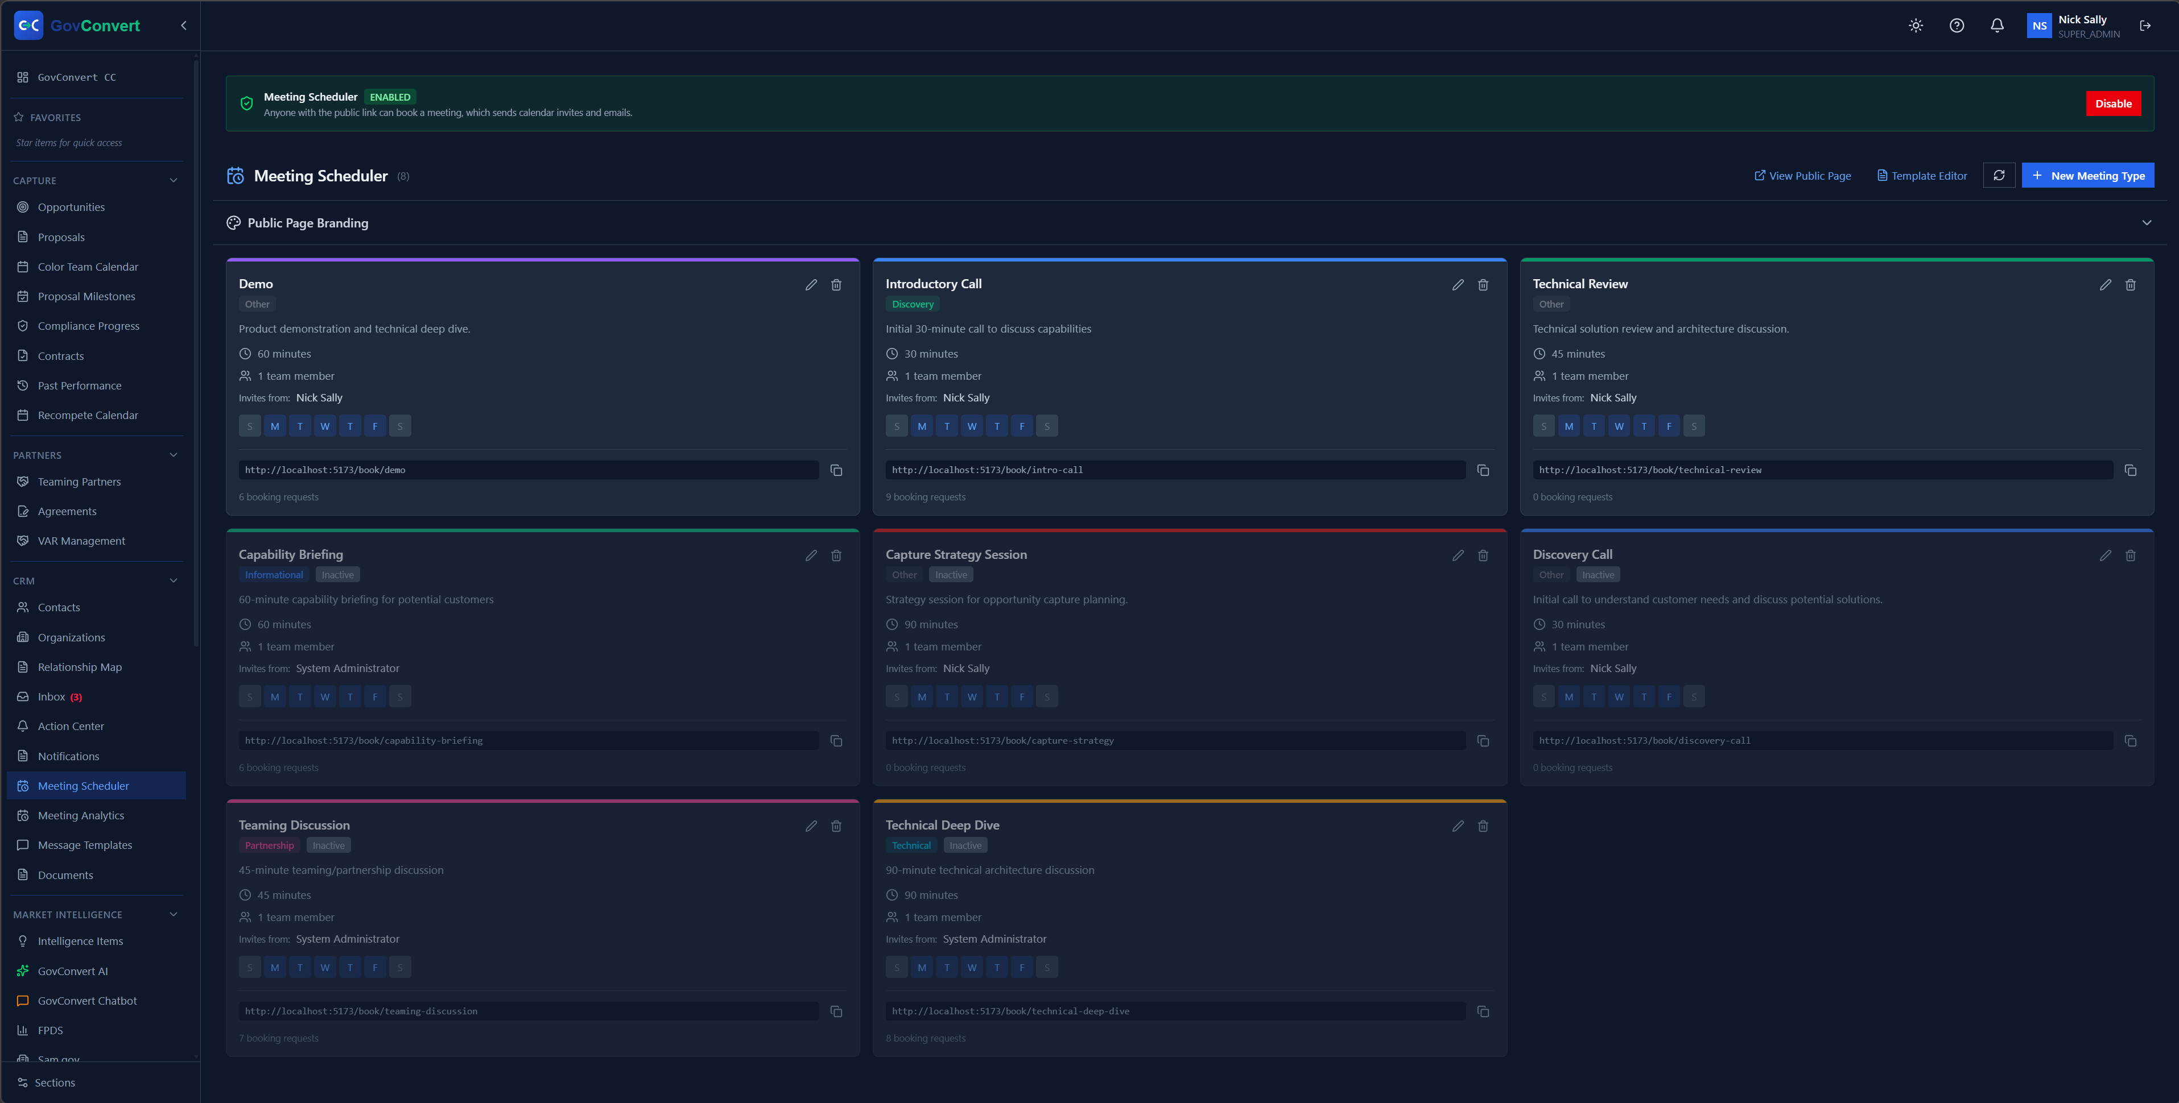The height and width of the screenshot is (1103, 2179).
Task: Copy the demo booking link
Action: click(x=836, y=470)
